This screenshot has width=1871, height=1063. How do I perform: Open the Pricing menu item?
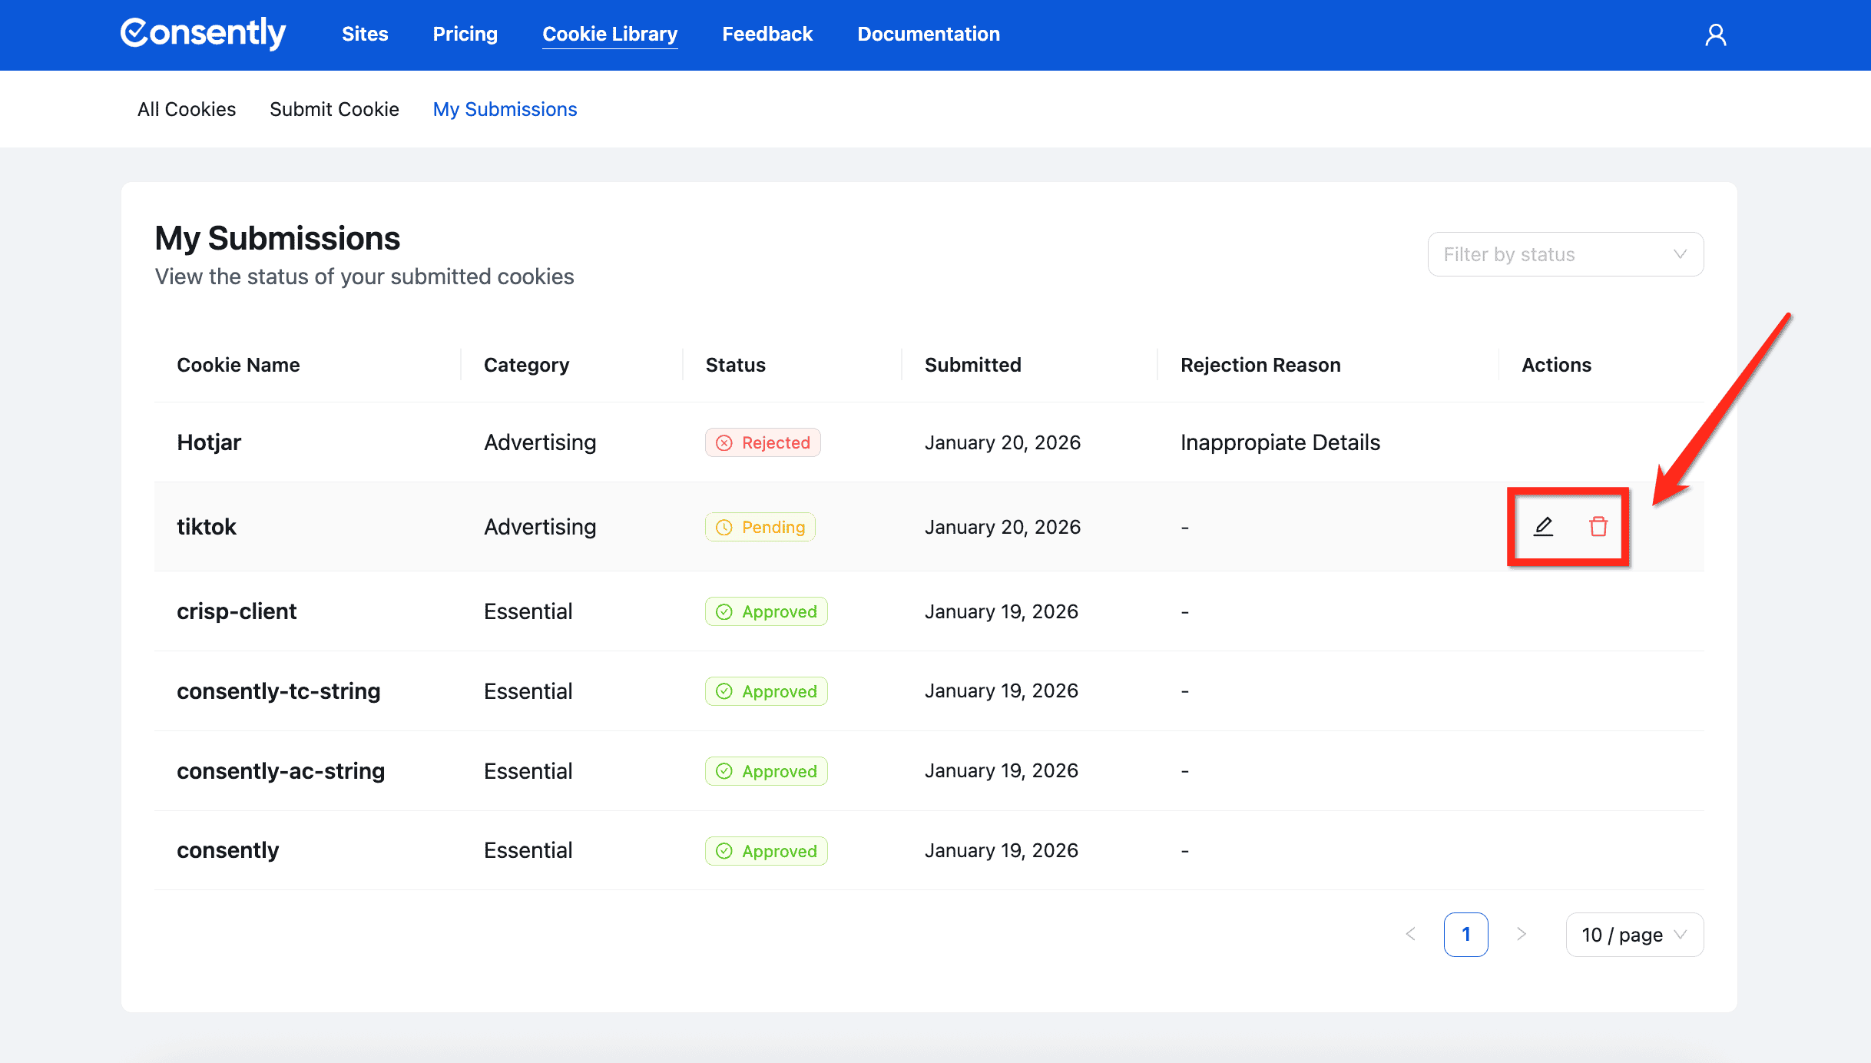465,34
